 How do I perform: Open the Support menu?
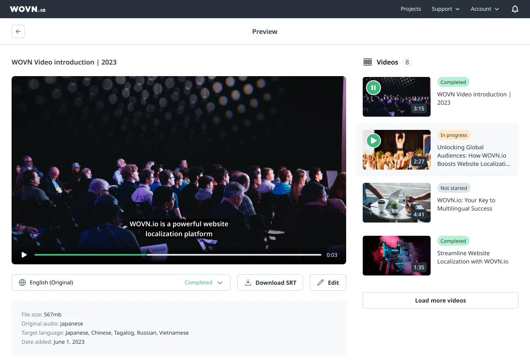coord(446,9)
